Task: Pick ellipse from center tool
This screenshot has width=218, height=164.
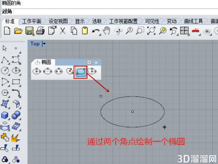Action: (x=37, y=71)
